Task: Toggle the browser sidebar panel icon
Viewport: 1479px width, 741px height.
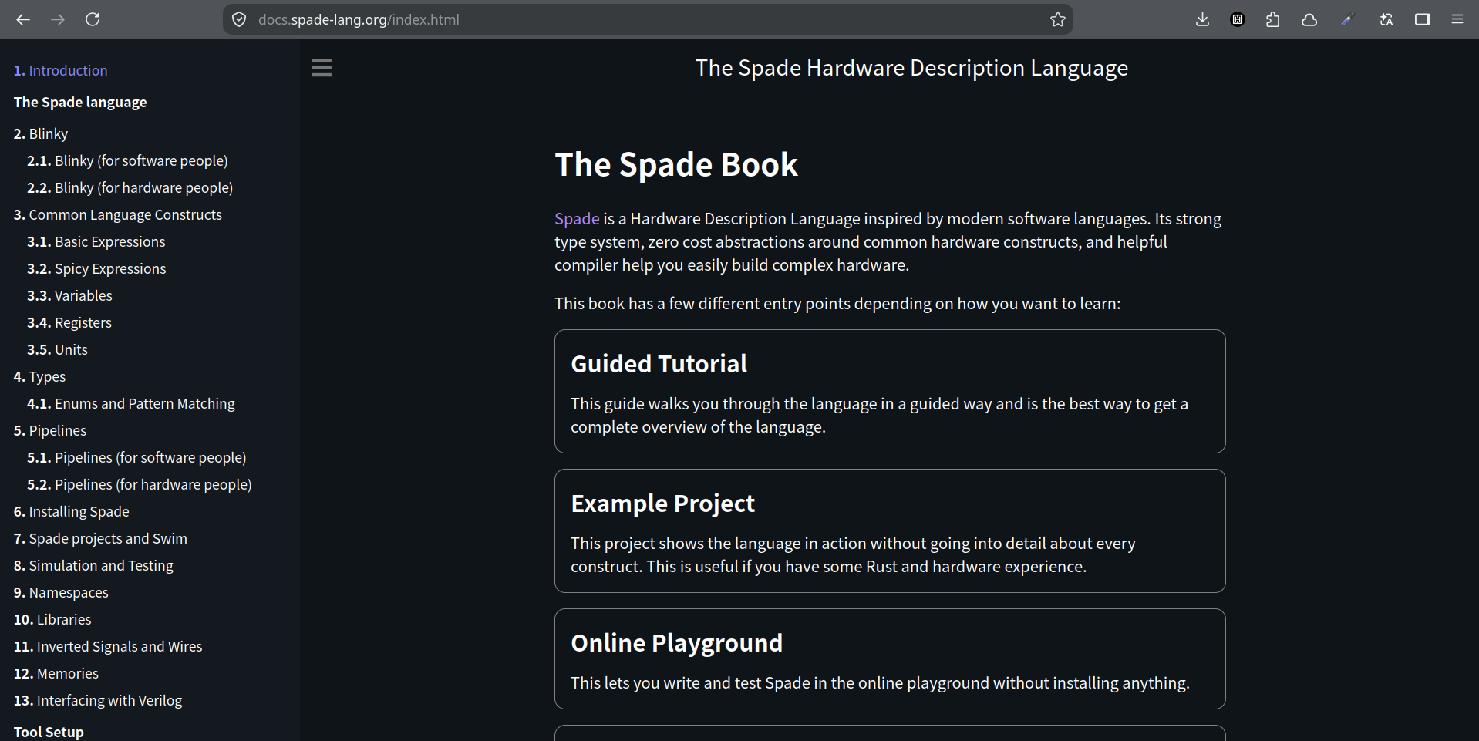Action: point(1423,19)
